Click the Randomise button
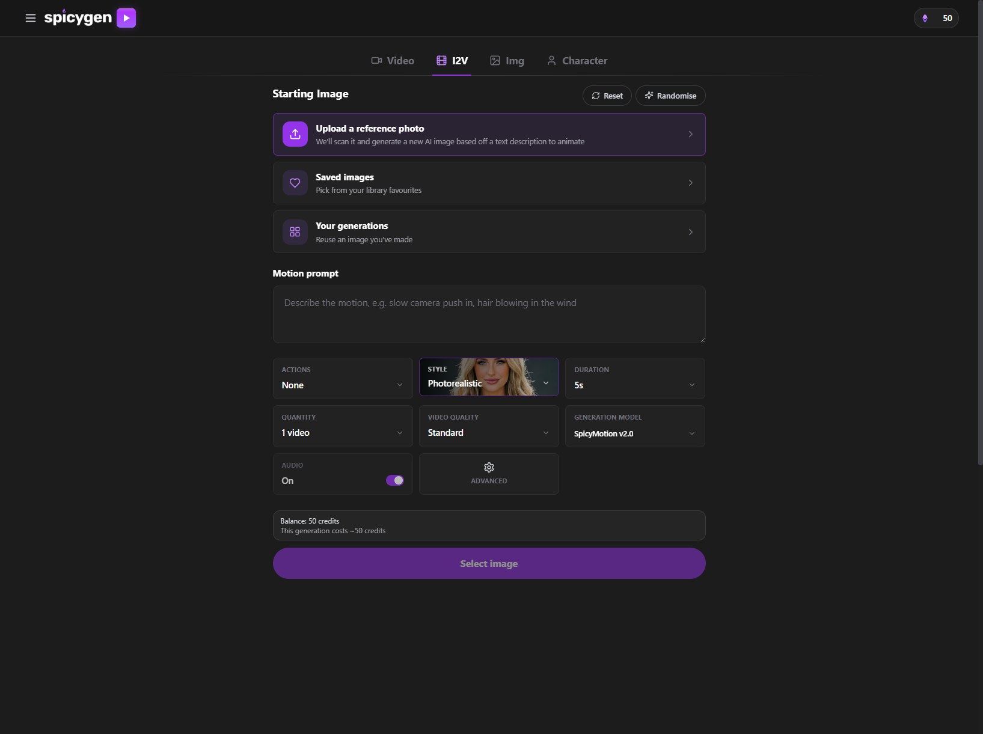The height and width of the screenshot is (734, 983). point(670,96)
